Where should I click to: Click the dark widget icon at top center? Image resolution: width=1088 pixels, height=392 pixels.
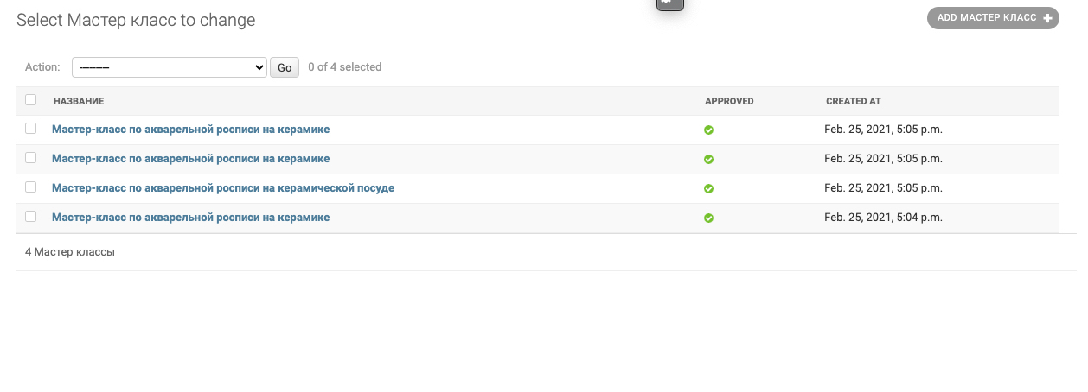click(670, 4)
